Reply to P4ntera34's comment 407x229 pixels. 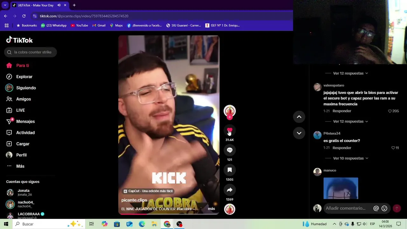pos(342,148)
